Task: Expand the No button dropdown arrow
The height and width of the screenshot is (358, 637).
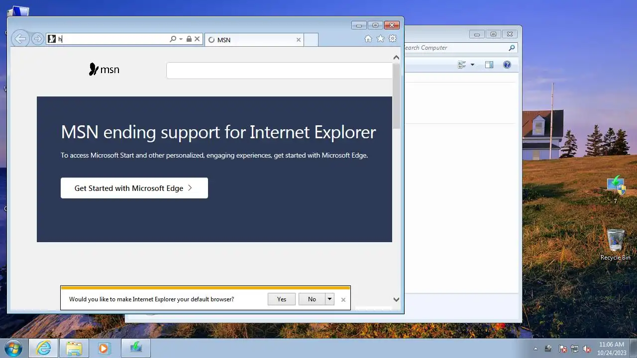Action: tap(329, 299)
